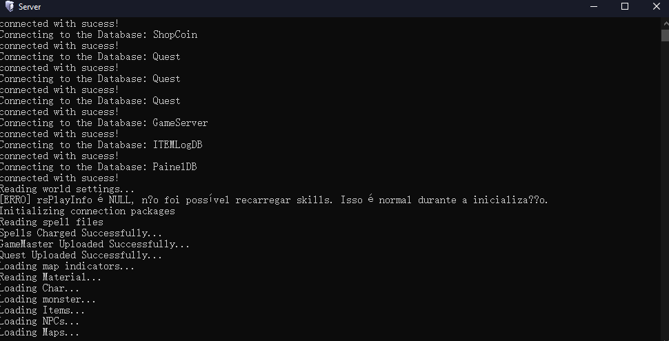Click the "Loading map indicators..." line
The image size is (669, 341).
[68, 266]
